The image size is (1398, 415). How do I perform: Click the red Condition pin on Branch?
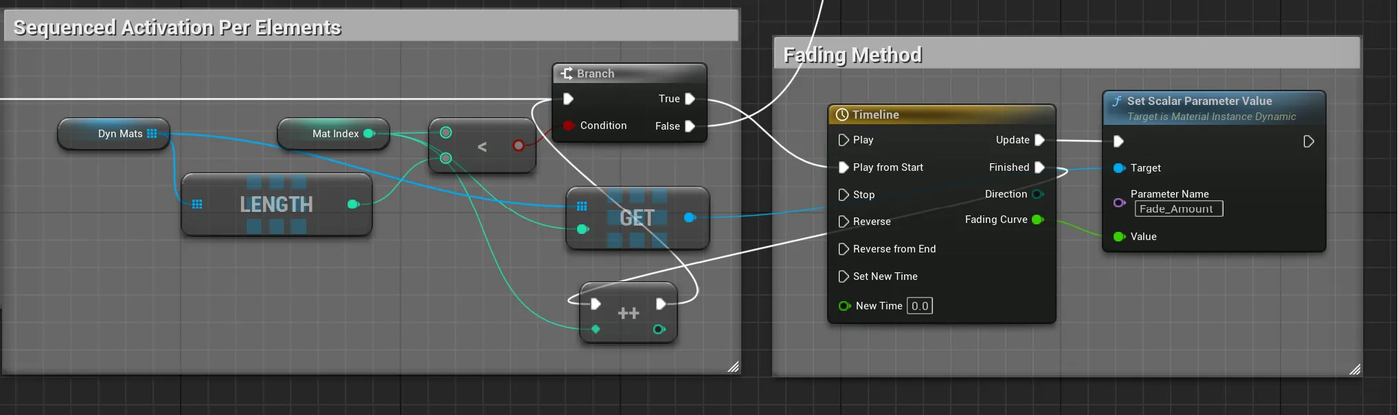(x=568, y=126)
